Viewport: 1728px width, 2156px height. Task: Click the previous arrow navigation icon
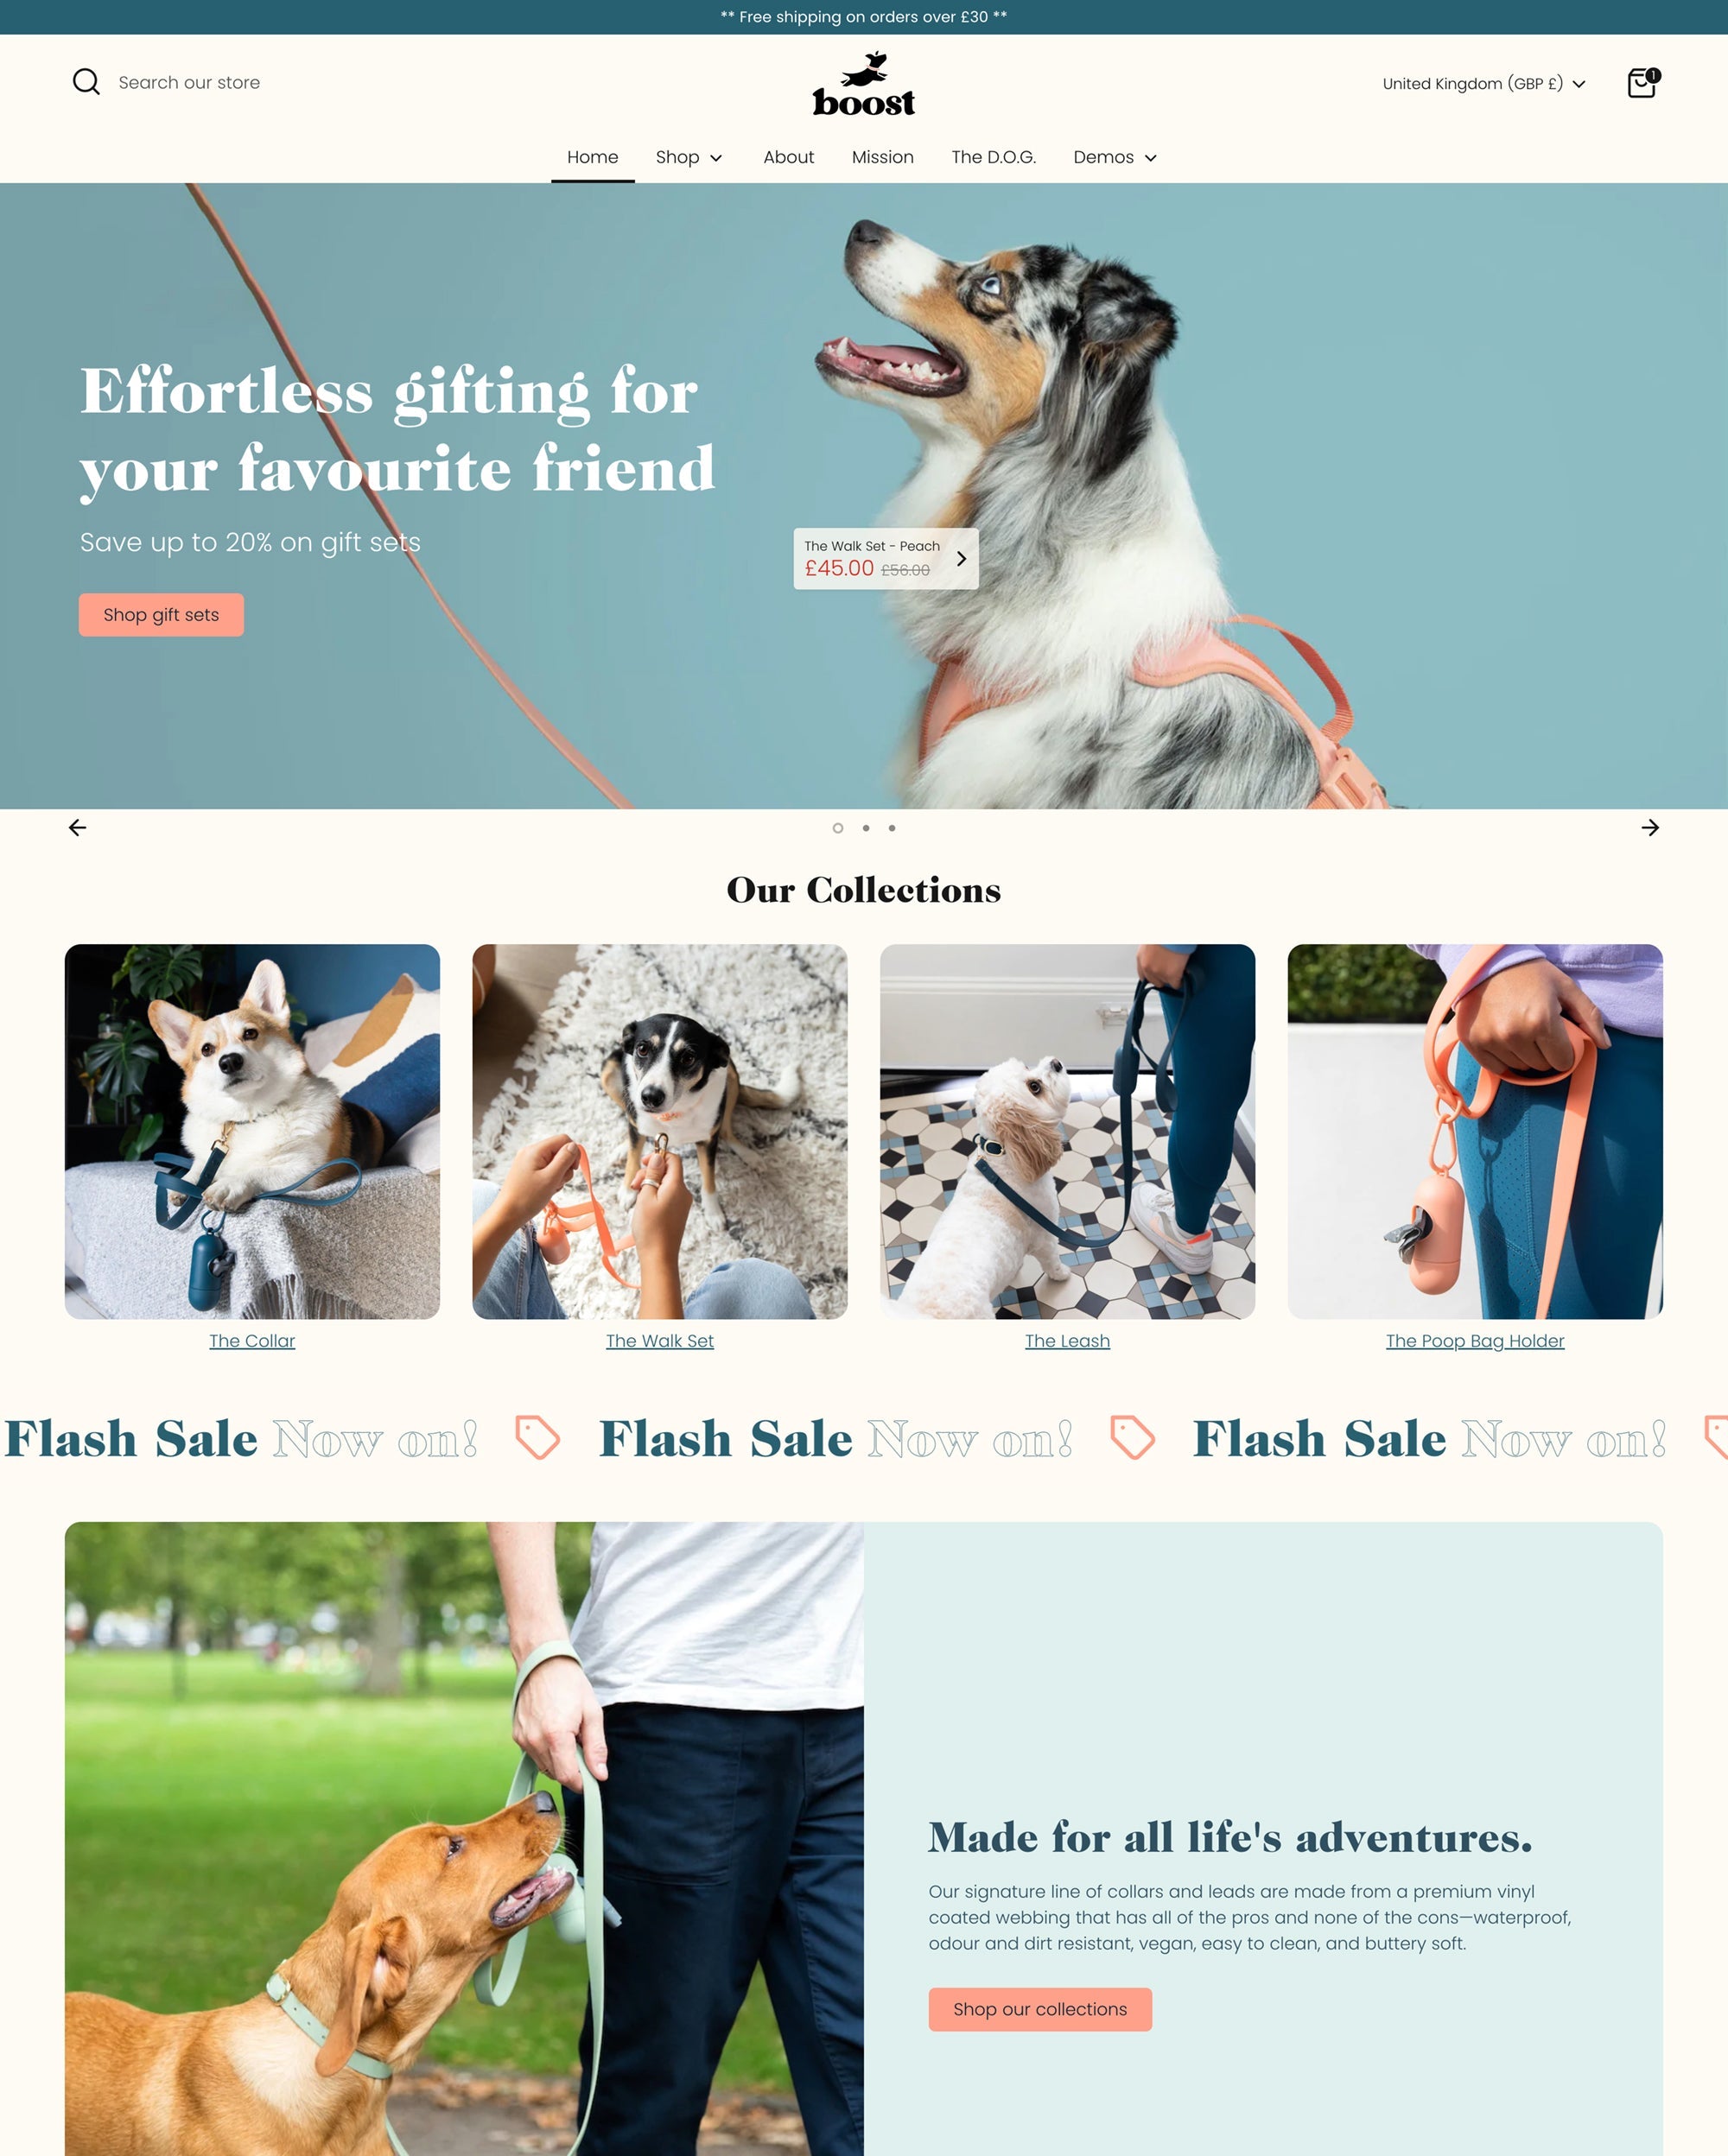pyautogui.click(x=78, y=828)
